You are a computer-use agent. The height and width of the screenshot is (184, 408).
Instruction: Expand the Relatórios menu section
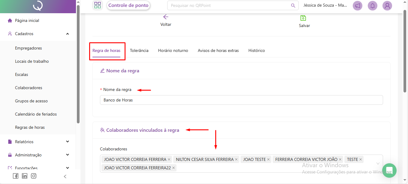tap(68, 142)
